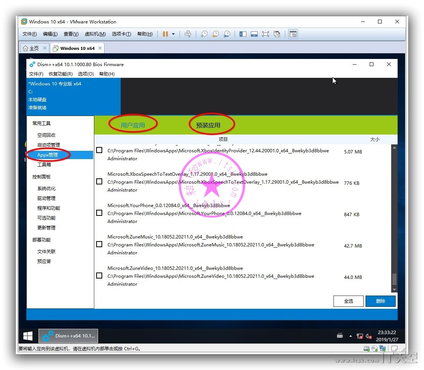Revert the virtual machine to previous snapshot
Viewport: 424px width, 370px height.
[x=215, y=34]
